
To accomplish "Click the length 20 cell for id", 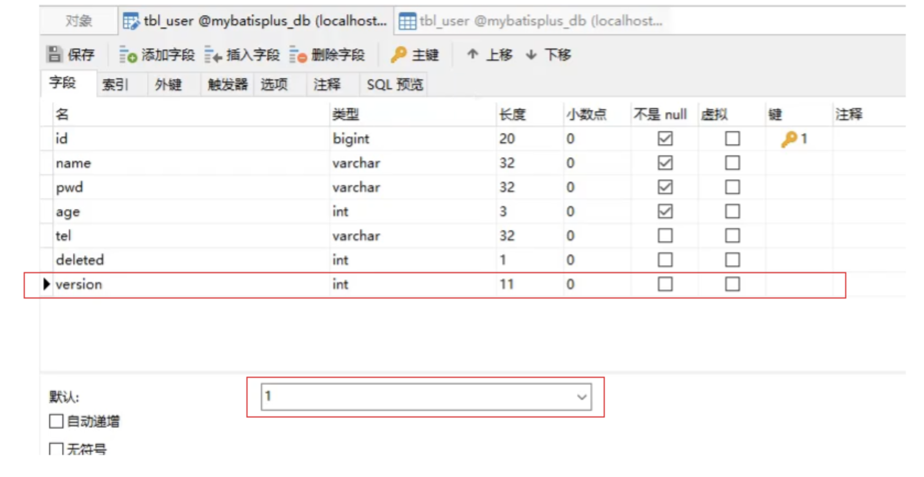I will pyautogui.click(x=529, y=139).
